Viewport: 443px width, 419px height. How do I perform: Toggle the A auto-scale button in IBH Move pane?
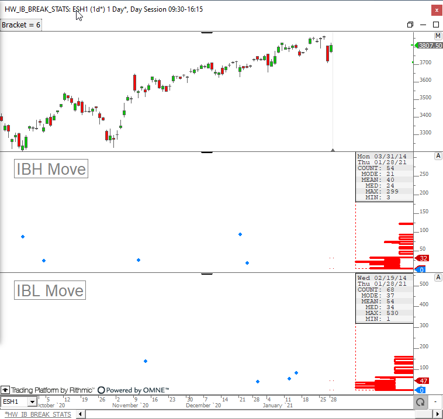pos(438,156)
